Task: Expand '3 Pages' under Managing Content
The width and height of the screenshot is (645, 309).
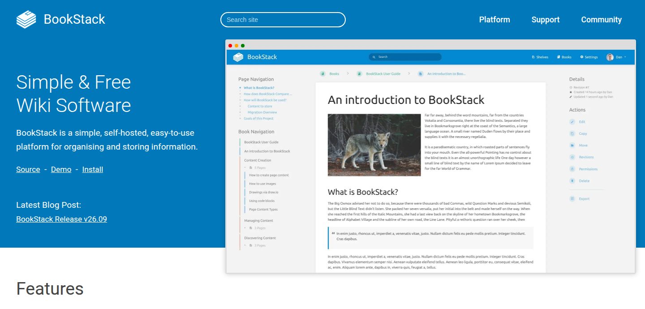Action: pos(255,228)
